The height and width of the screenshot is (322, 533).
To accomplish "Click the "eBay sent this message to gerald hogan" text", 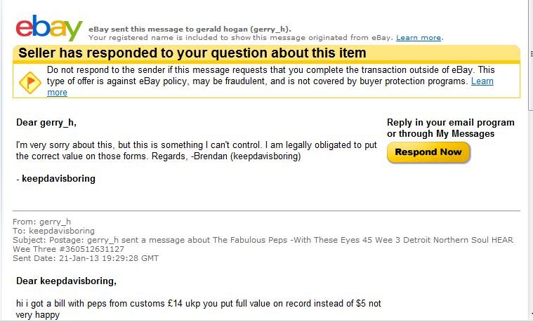I will 190,29.
